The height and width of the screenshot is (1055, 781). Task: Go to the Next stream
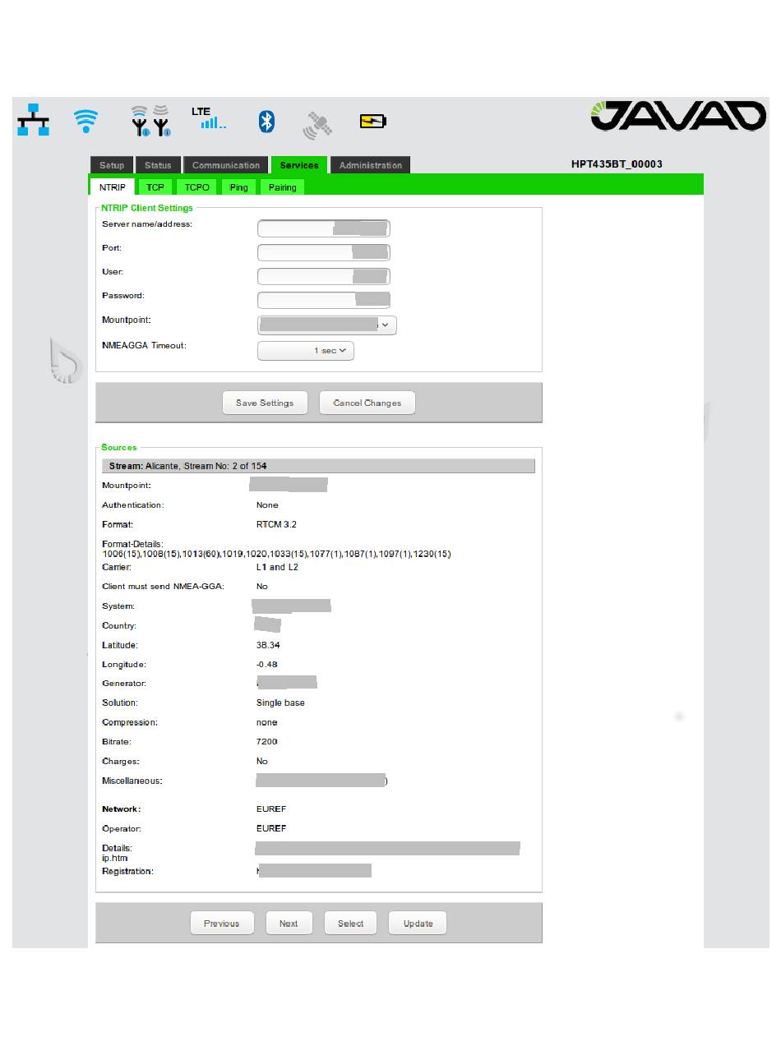tap(289, 924)
